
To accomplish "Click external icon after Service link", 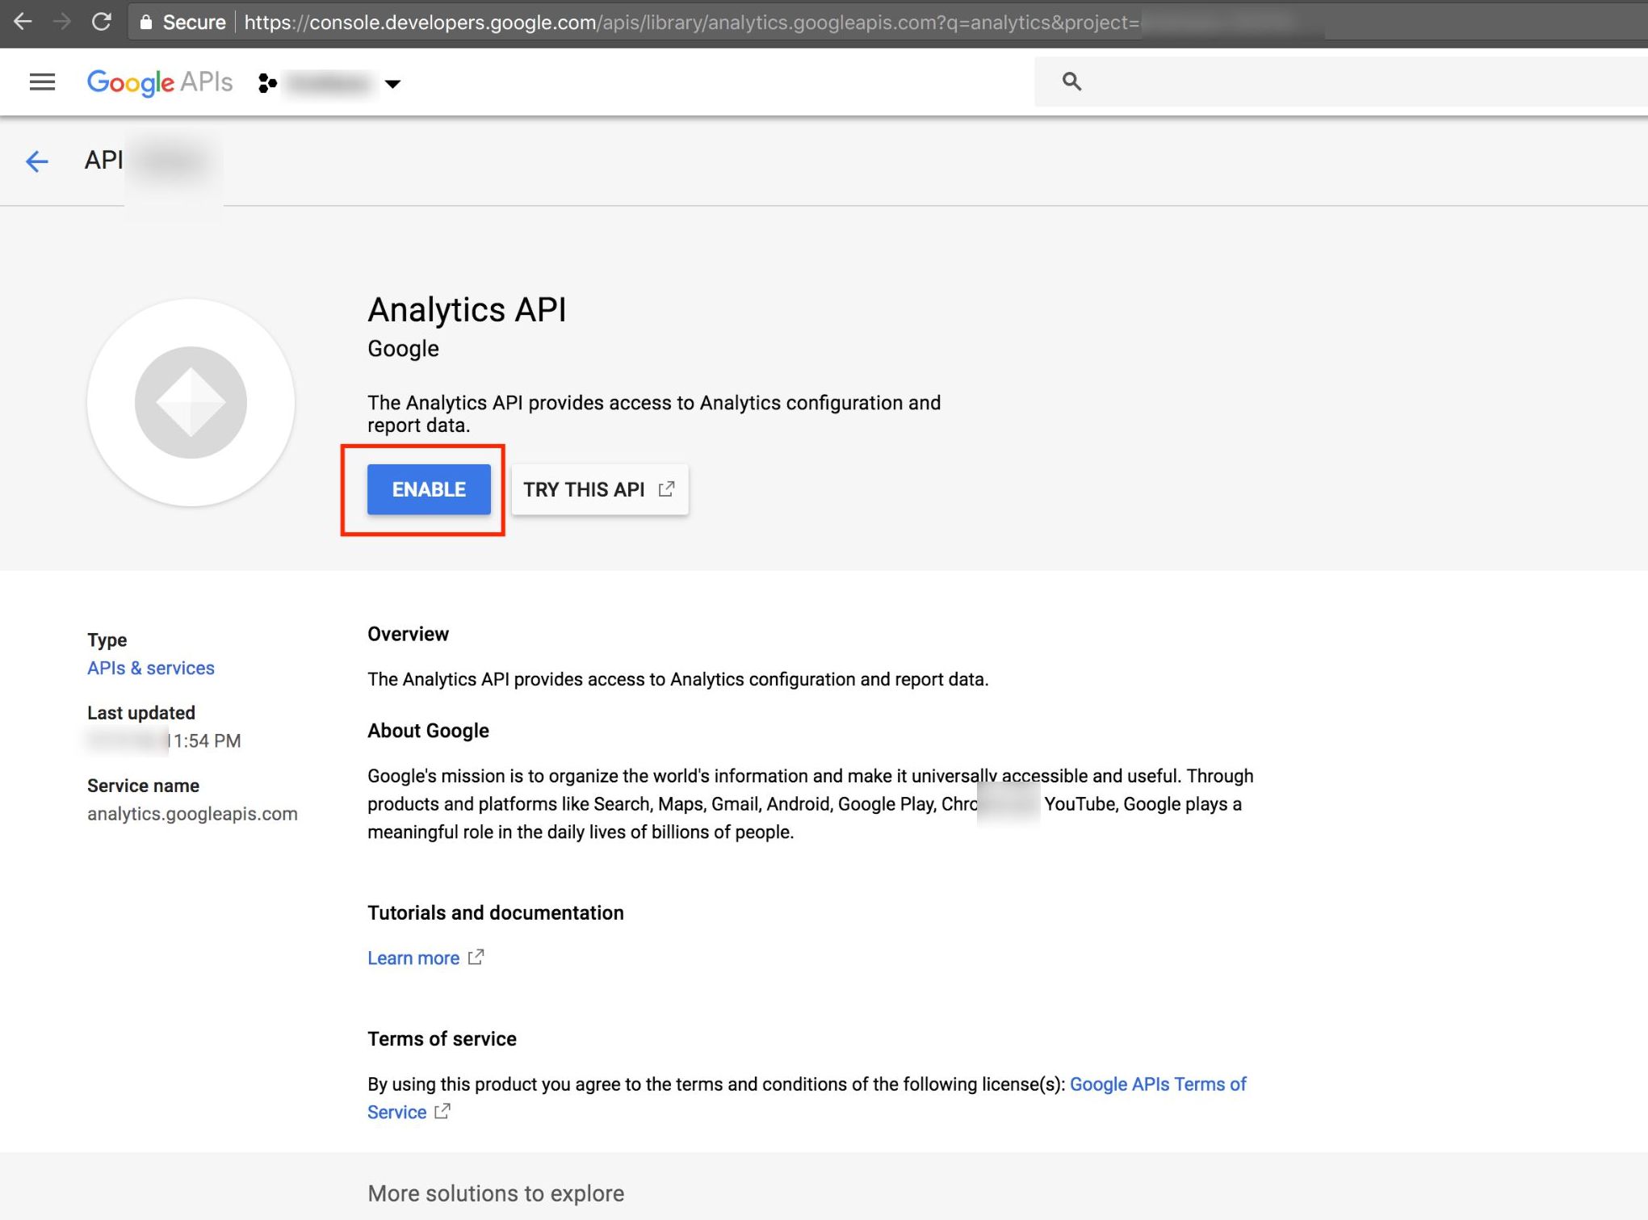I will (x=442, y=1111).
